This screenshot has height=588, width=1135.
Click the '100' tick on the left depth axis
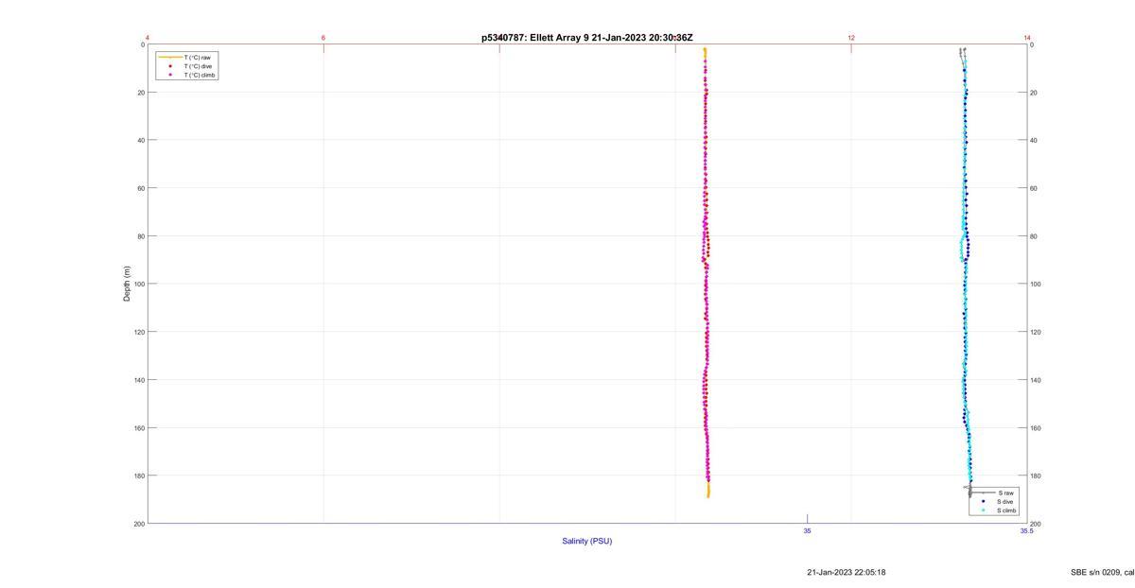(x=139, y=284)
